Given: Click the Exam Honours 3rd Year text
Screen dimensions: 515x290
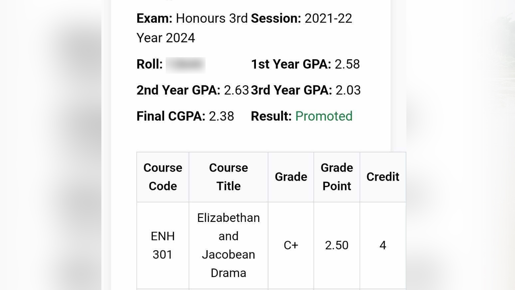Looking at the screenshot, I should 192,28.
